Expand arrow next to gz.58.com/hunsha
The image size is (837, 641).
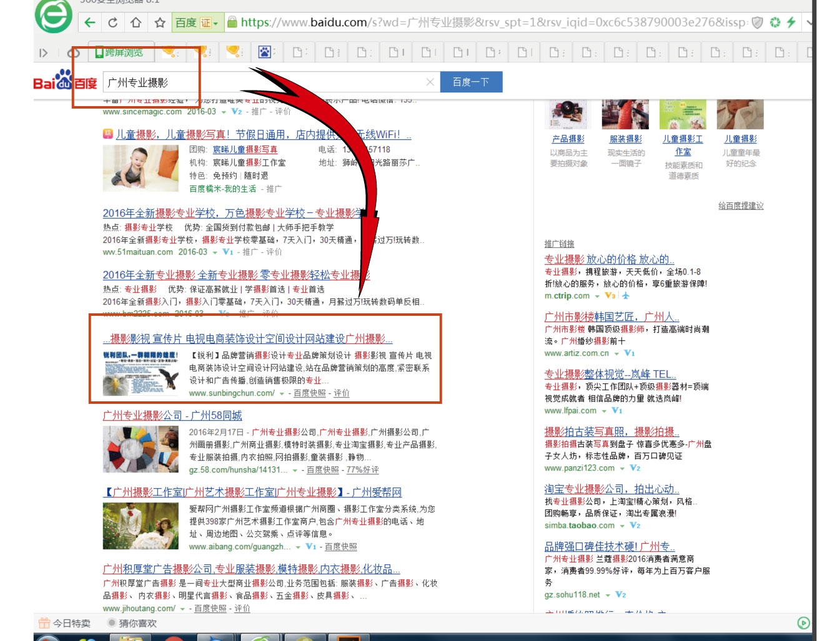point(295,471)
